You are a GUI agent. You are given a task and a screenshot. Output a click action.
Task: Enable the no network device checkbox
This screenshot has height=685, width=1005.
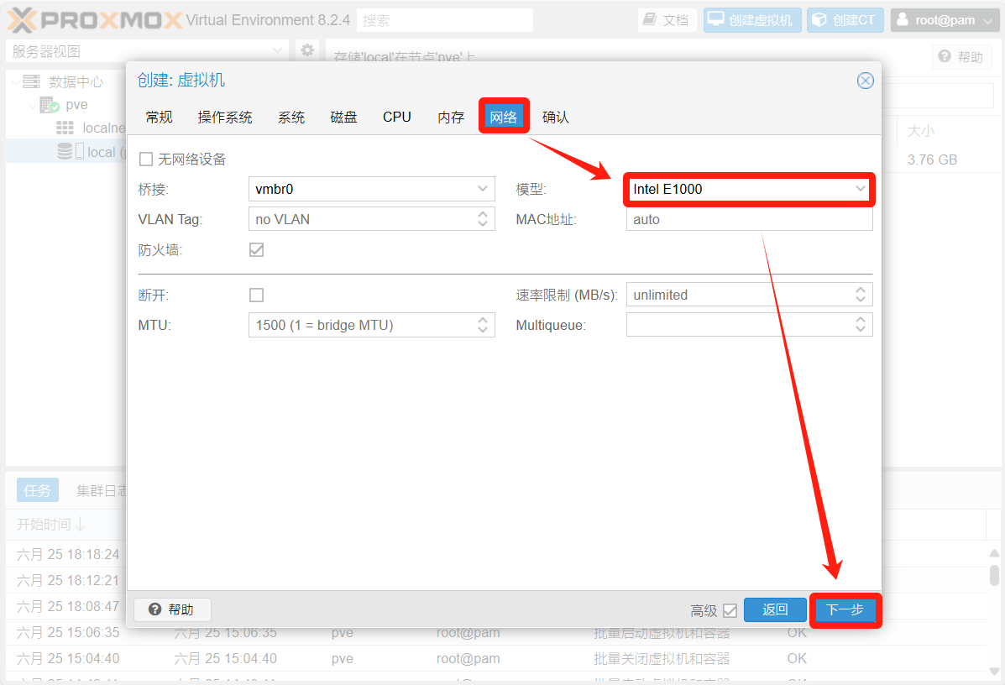pyautogui.click(x=146, y=159)
